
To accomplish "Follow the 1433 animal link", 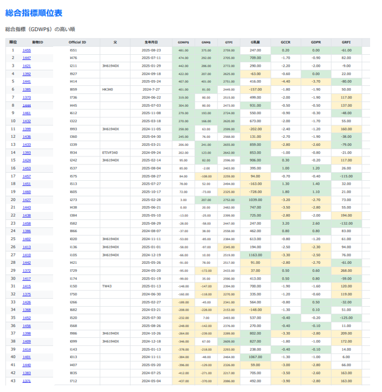I will point(27,145).
